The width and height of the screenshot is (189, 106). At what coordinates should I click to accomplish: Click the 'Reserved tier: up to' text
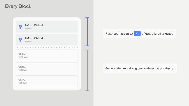[119, 33]
